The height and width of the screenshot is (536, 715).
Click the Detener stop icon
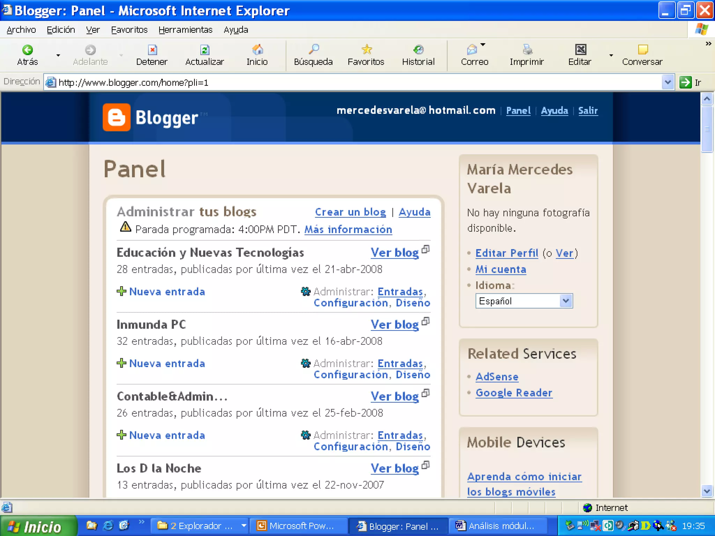click(x=152, y=50)
